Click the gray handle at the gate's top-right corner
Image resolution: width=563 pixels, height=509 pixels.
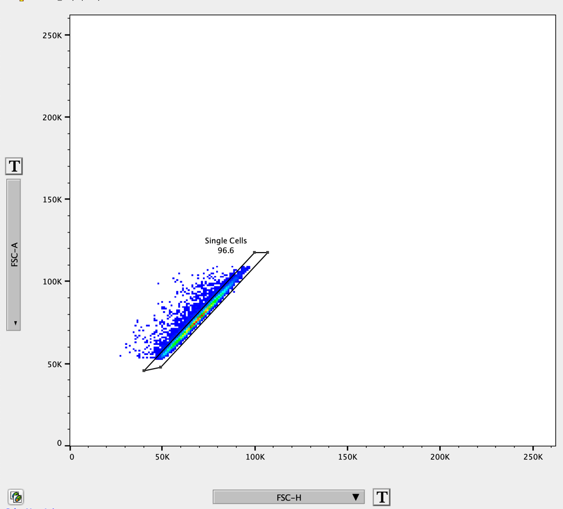pyautogui.click(x=267, y=252)
